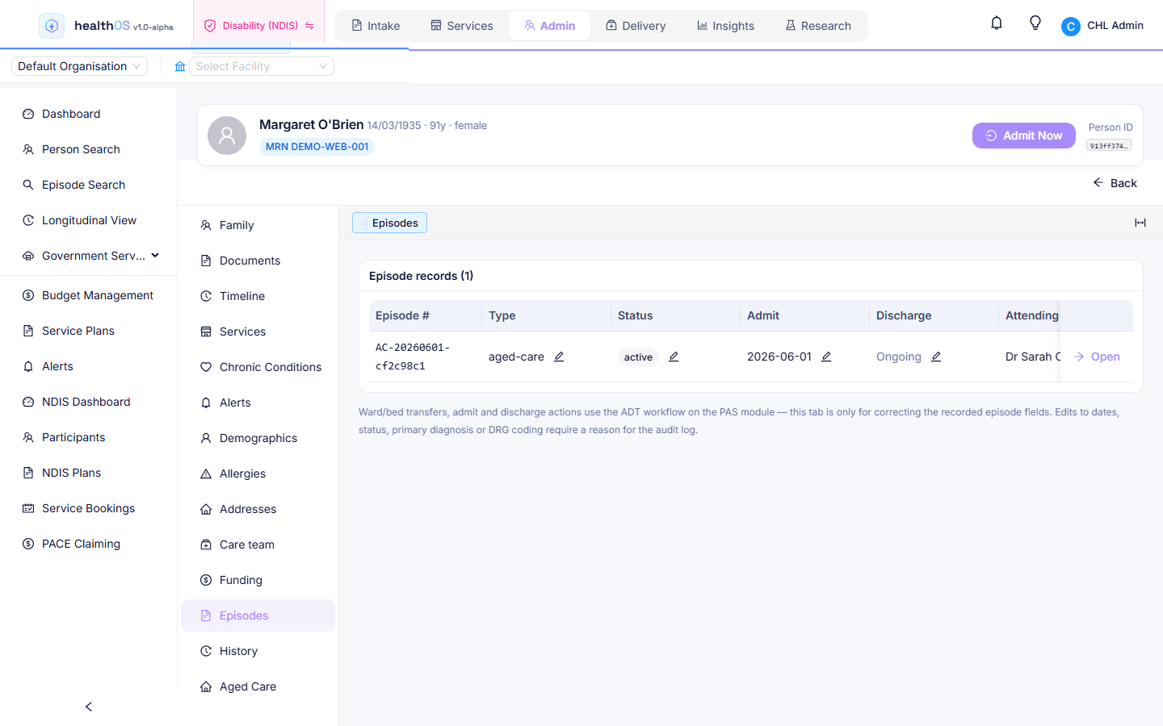Open the Family section
This screenshot has height=726, width=1163.
[x=258, y=225]
